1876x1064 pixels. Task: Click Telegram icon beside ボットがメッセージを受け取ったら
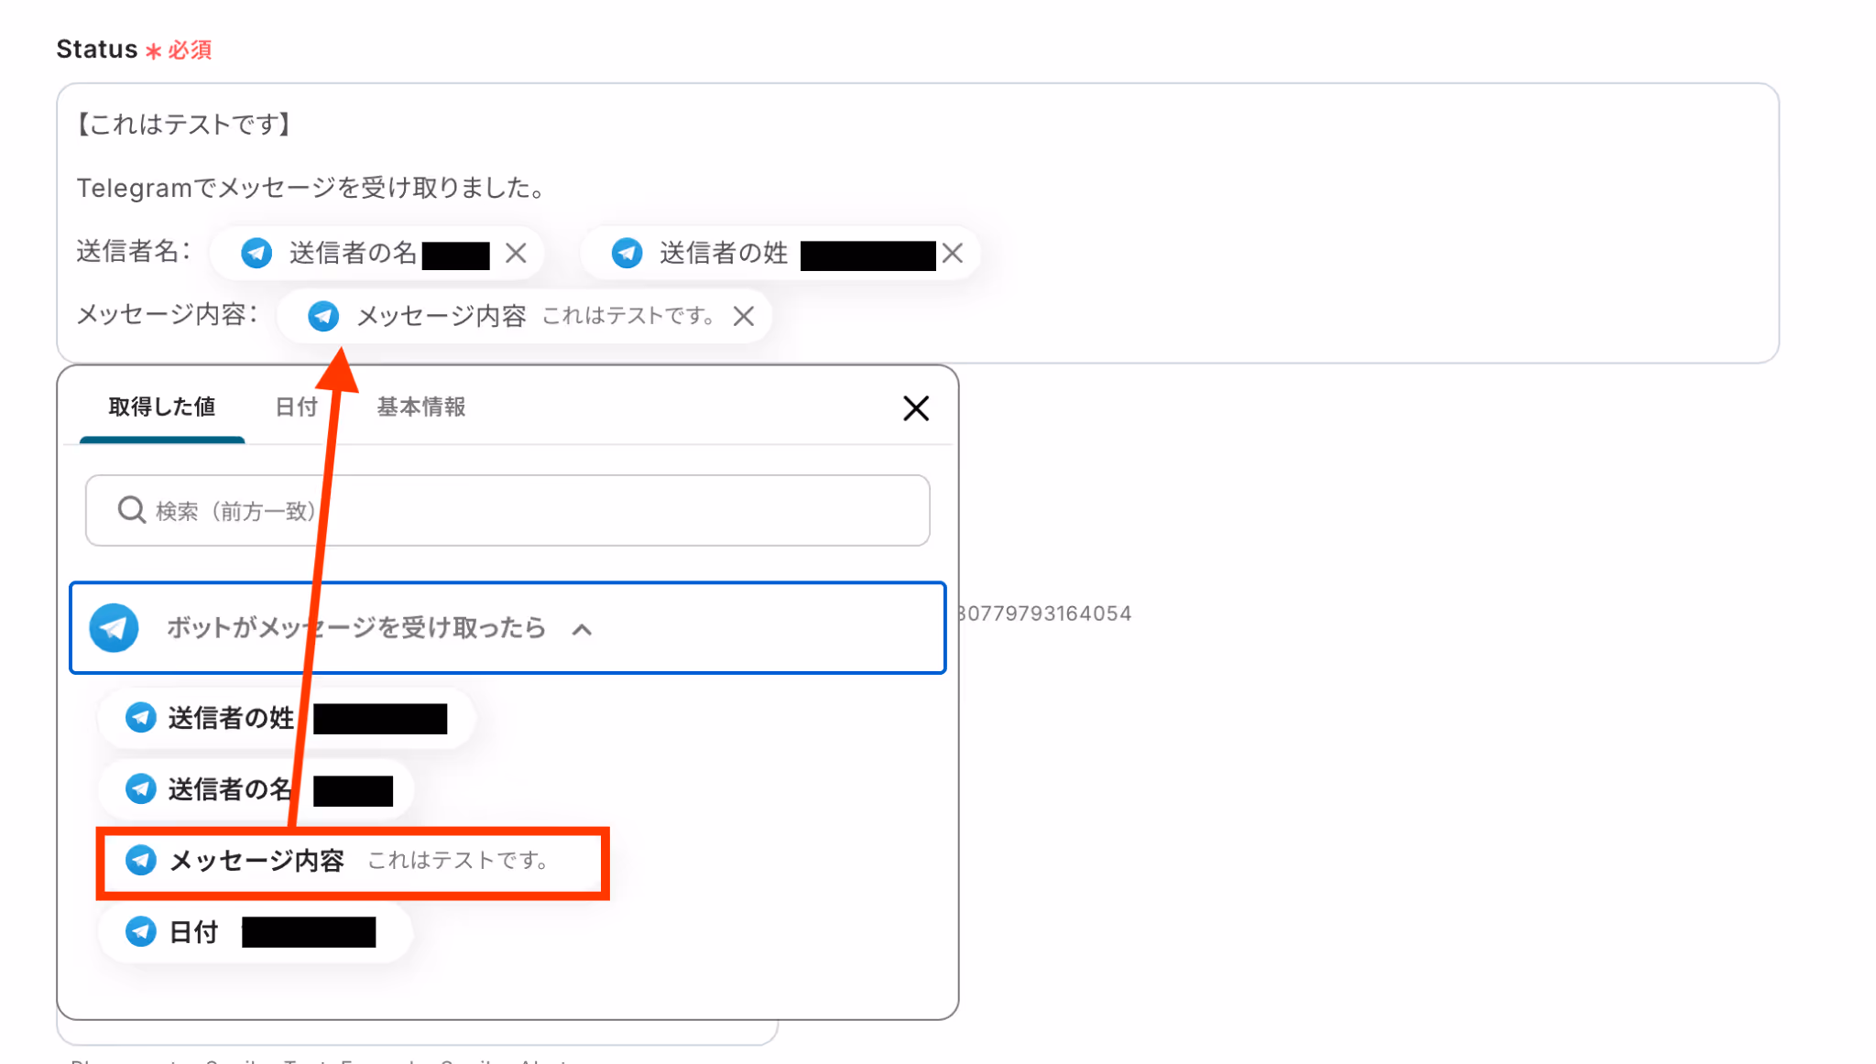click(114, 628)
